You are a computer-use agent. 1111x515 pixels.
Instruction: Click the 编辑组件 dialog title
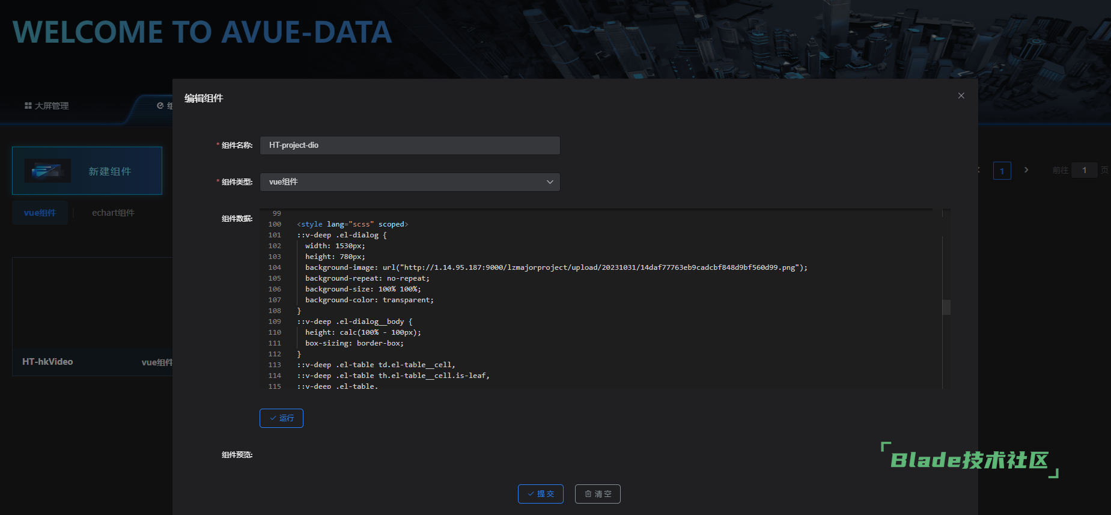pyautogui.click(x=204, y=98)
